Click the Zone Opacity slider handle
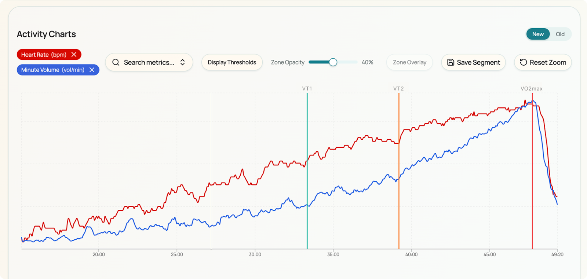587x279 pixels. (333, 62)
